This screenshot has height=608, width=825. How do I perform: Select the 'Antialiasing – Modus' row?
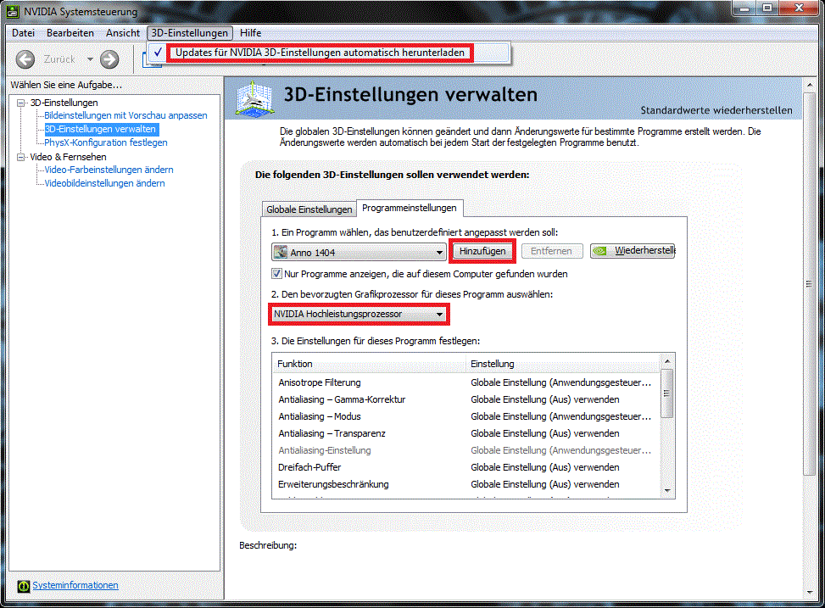click(466, 416)
